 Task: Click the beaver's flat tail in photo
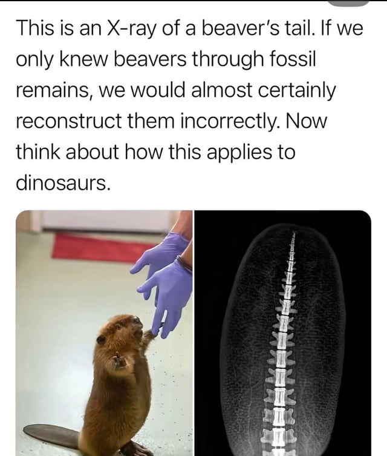tap(52, 437)
